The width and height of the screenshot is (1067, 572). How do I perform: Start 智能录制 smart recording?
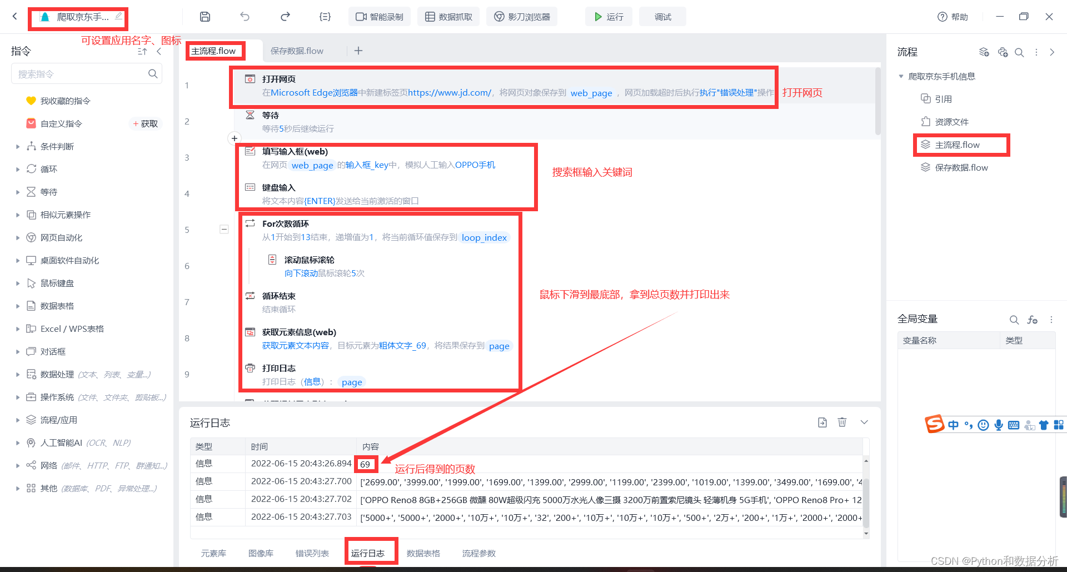pyautogui.click(x=380, y=17)
